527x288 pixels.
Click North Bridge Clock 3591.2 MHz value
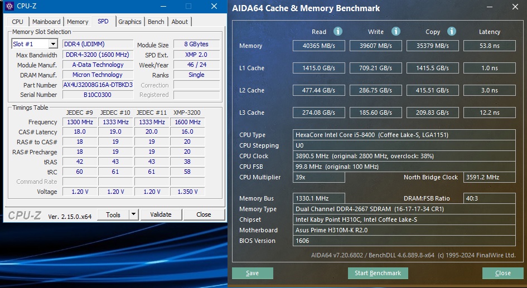pyautogui.click(x=490, y=177)
